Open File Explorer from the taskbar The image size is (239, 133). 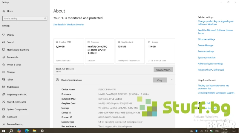pos(34,131)
